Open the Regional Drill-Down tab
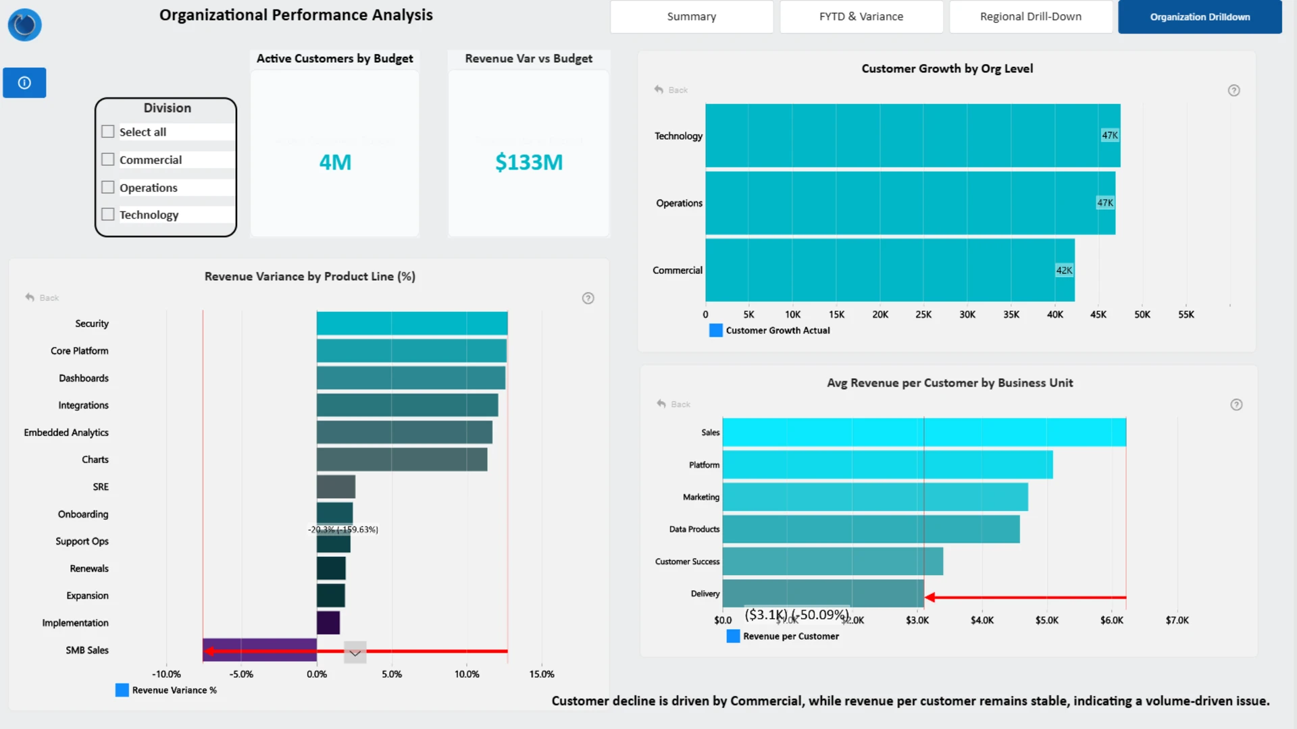Viewport: 1297px width, 729px height. click(x=1030, y=17)
